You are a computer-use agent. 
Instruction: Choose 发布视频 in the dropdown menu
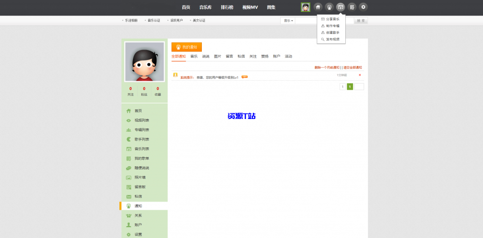[x=332, y=39]
